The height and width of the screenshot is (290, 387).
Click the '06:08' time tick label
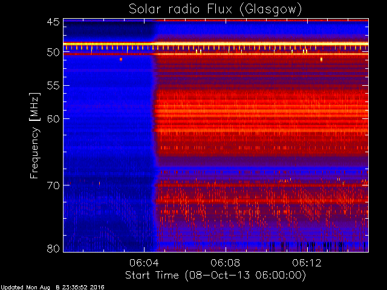click(x=226, y=263)
